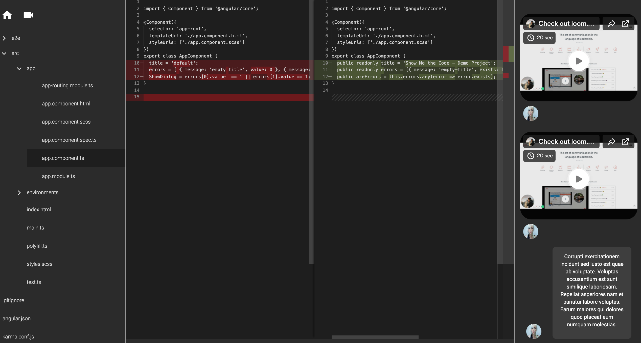Open app.component.html file
The height and width of the screenshot is (343, 641).
tap(66, 104)
